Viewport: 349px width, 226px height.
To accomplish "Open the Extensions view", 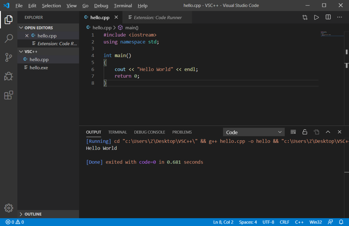I will pos(8,95).
